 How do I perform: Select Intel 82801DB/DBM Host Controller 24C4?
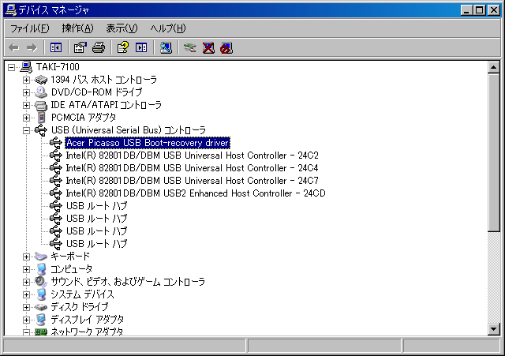coord(193,168)
